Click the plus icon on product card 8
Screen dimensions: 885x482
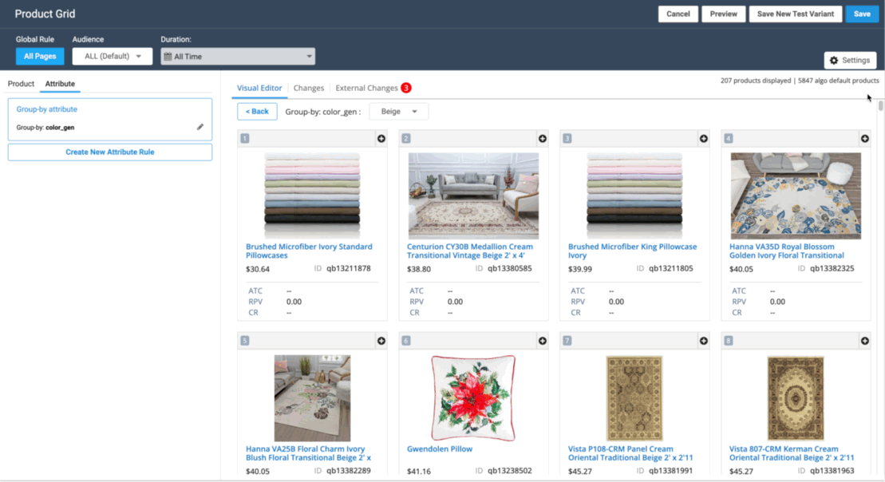tap(865, 340)
